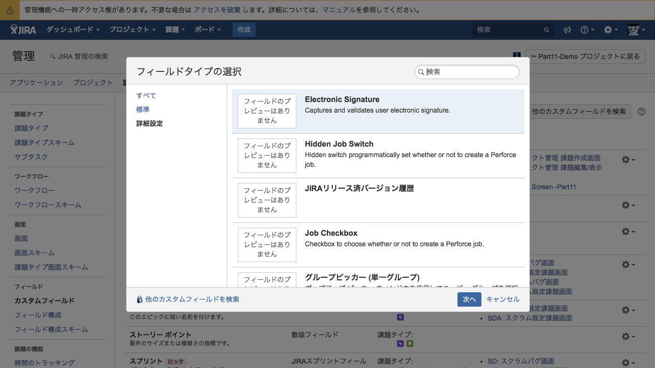This screenshot has width=655, height=368.
Task: Click 他のカスタムフィールドを検索 link in dialog footer
Action: point(192,299)
